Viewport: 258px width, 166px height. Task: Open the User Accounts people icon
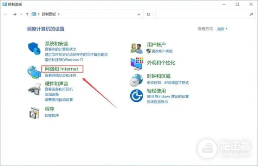click(x=136, y=48)
